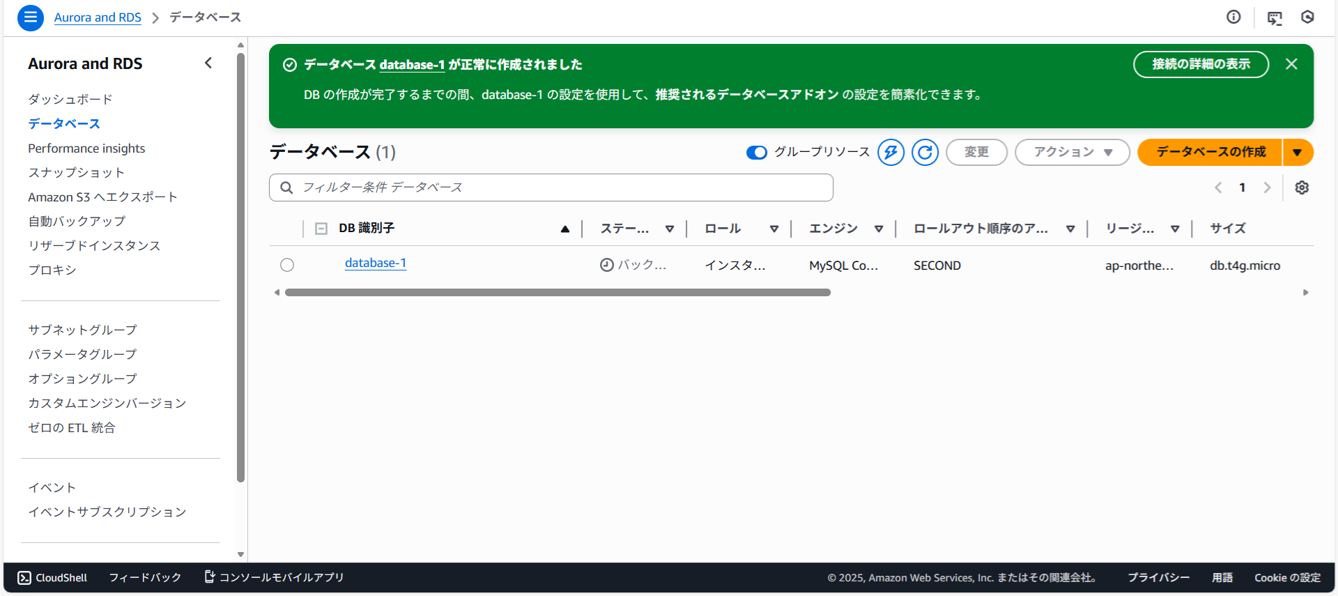Click the 接続の詳細の表示 button

1201,64
